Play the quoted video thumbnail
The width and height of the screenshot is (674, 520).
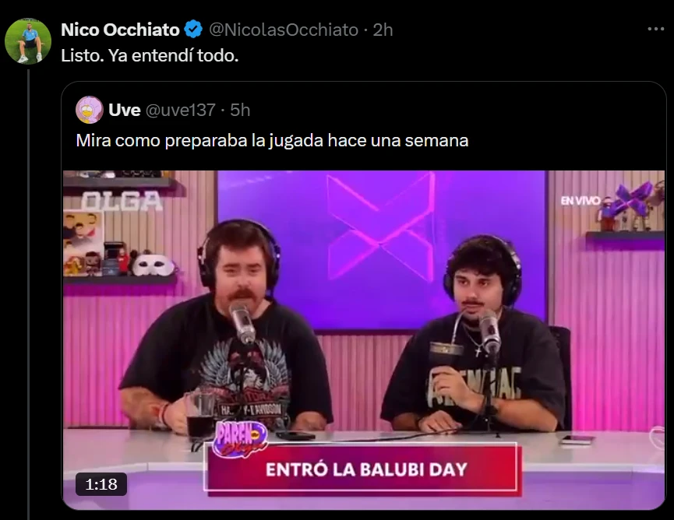pyautogui.click(x=364, y=340)
